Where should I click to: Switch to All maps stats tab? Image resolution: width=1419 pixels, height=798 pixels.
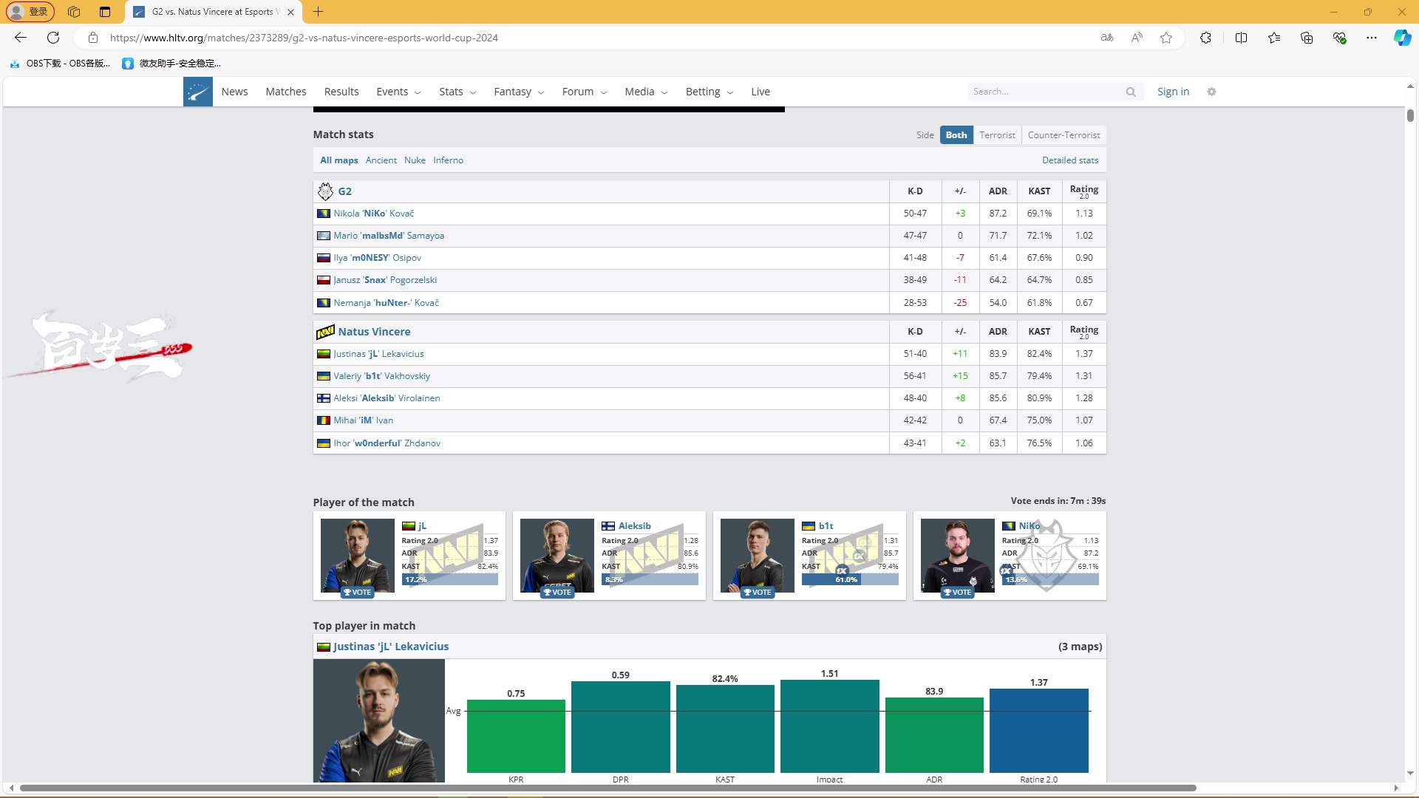(339, 160)
